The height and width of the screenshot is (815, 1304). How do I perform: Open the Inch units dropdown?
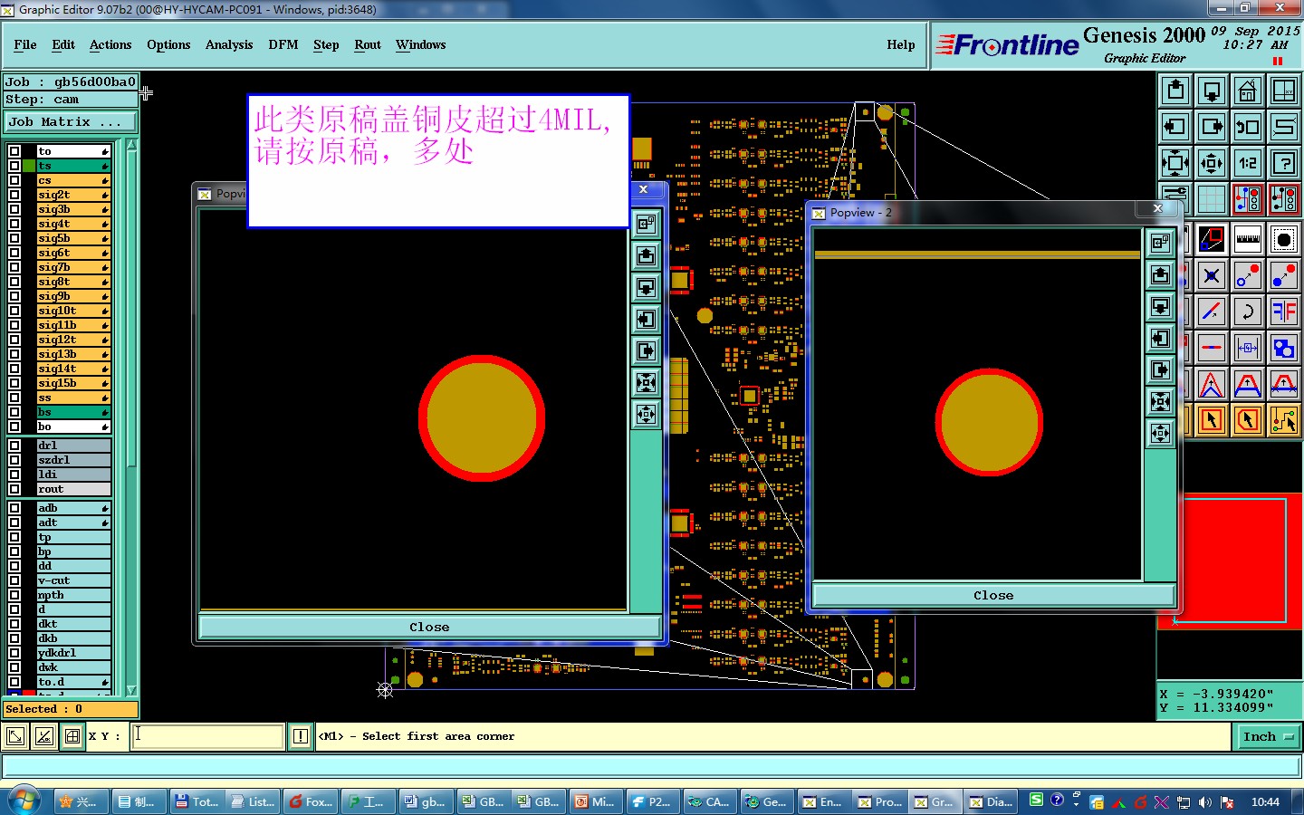tap(1267, 736)
